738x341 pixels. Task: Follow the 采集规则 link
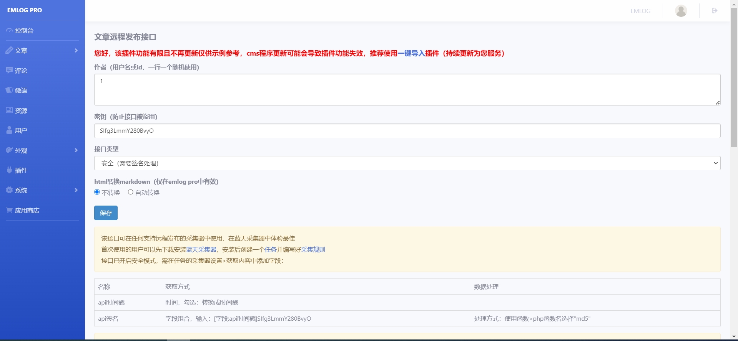coord(313,249)
